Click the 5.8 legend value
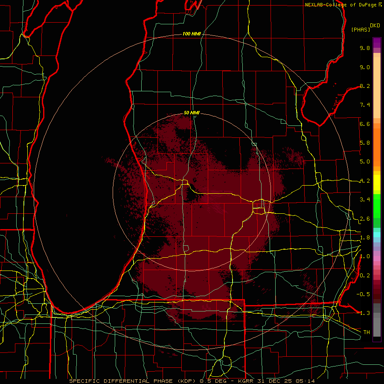Viewport: 384px width, 384px height. coord(365,143)
